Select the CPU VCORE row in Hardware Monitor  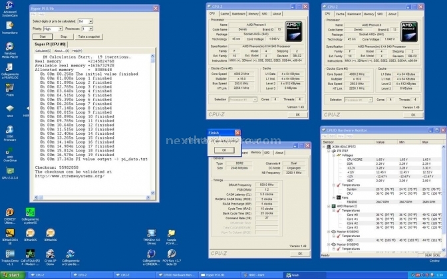pos(382,159)
